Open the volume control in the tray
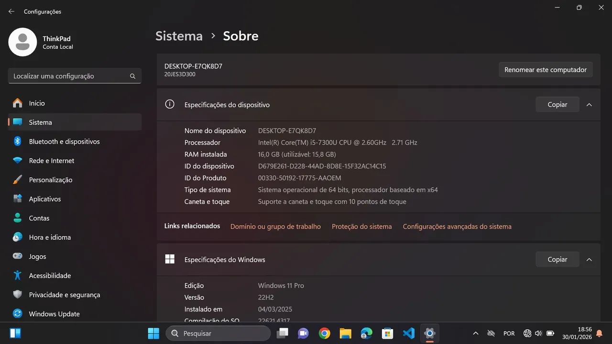 pos(538,333)
